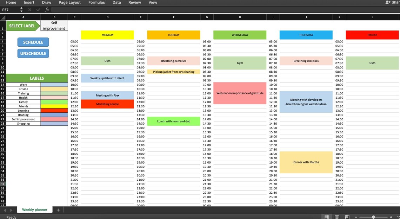Open the Insert Function (fx) dialog
The width and height of the screenshot is (400, 219).
[x=47, y=9]
